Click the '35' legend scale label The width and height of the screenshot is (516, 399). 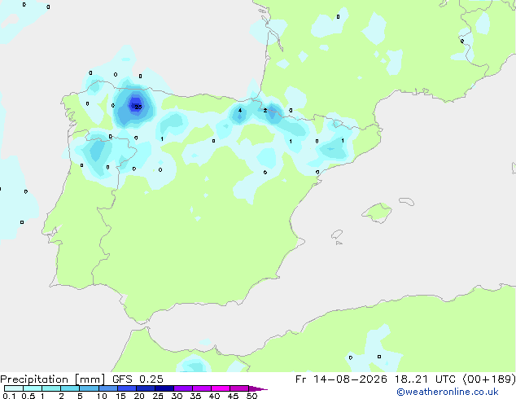coord(196,396)
